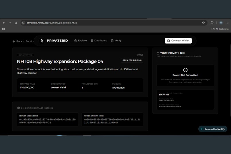The height and width of the screenshot is (154, 231).
Task: Open the browser extensions puzzle icon
Action: coord(212,23)
